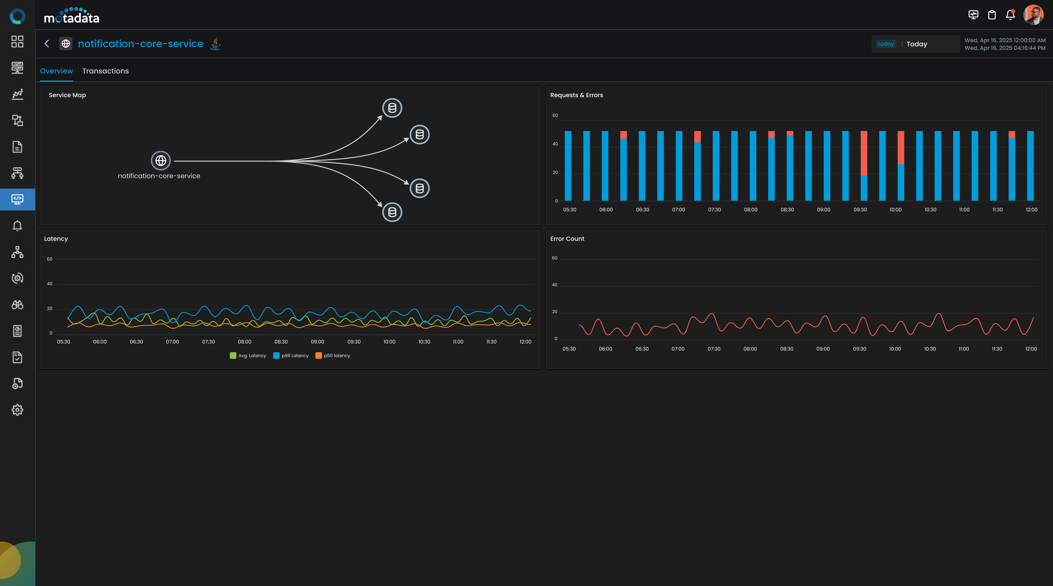1053x586 pixels.
Task: Toggle p50 latency legend series
Action: [x=333, y=355]
